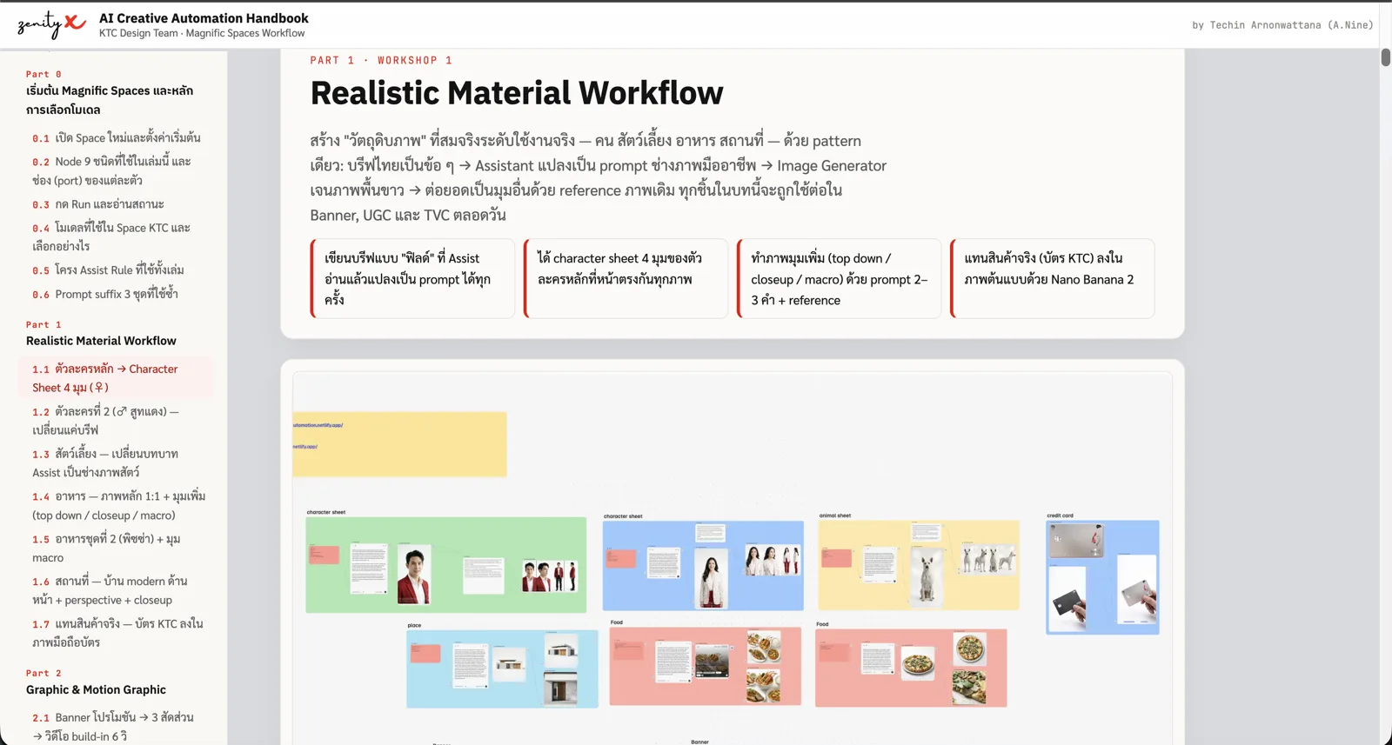The height and width of the screenshot is (745, 1392).
Task: Click the Part 0 heading เริ่มต้น Magnific Spaces
Action: (x=110, y=100)
